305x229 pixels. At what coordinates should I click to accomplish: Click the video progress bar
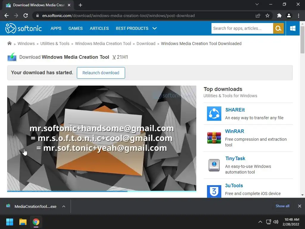(x=102, y=191)
